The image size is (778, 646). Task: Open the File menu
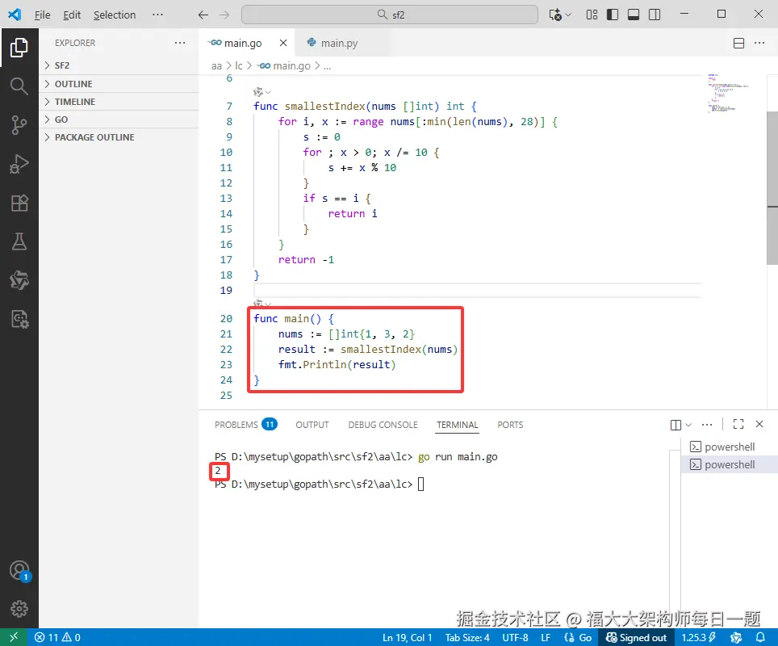(x=42, y=15)
